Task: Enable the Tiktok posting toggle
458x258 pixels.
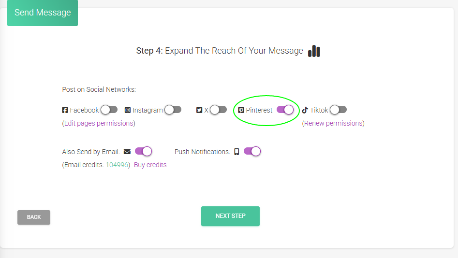Action: click(x=338, y=110)
